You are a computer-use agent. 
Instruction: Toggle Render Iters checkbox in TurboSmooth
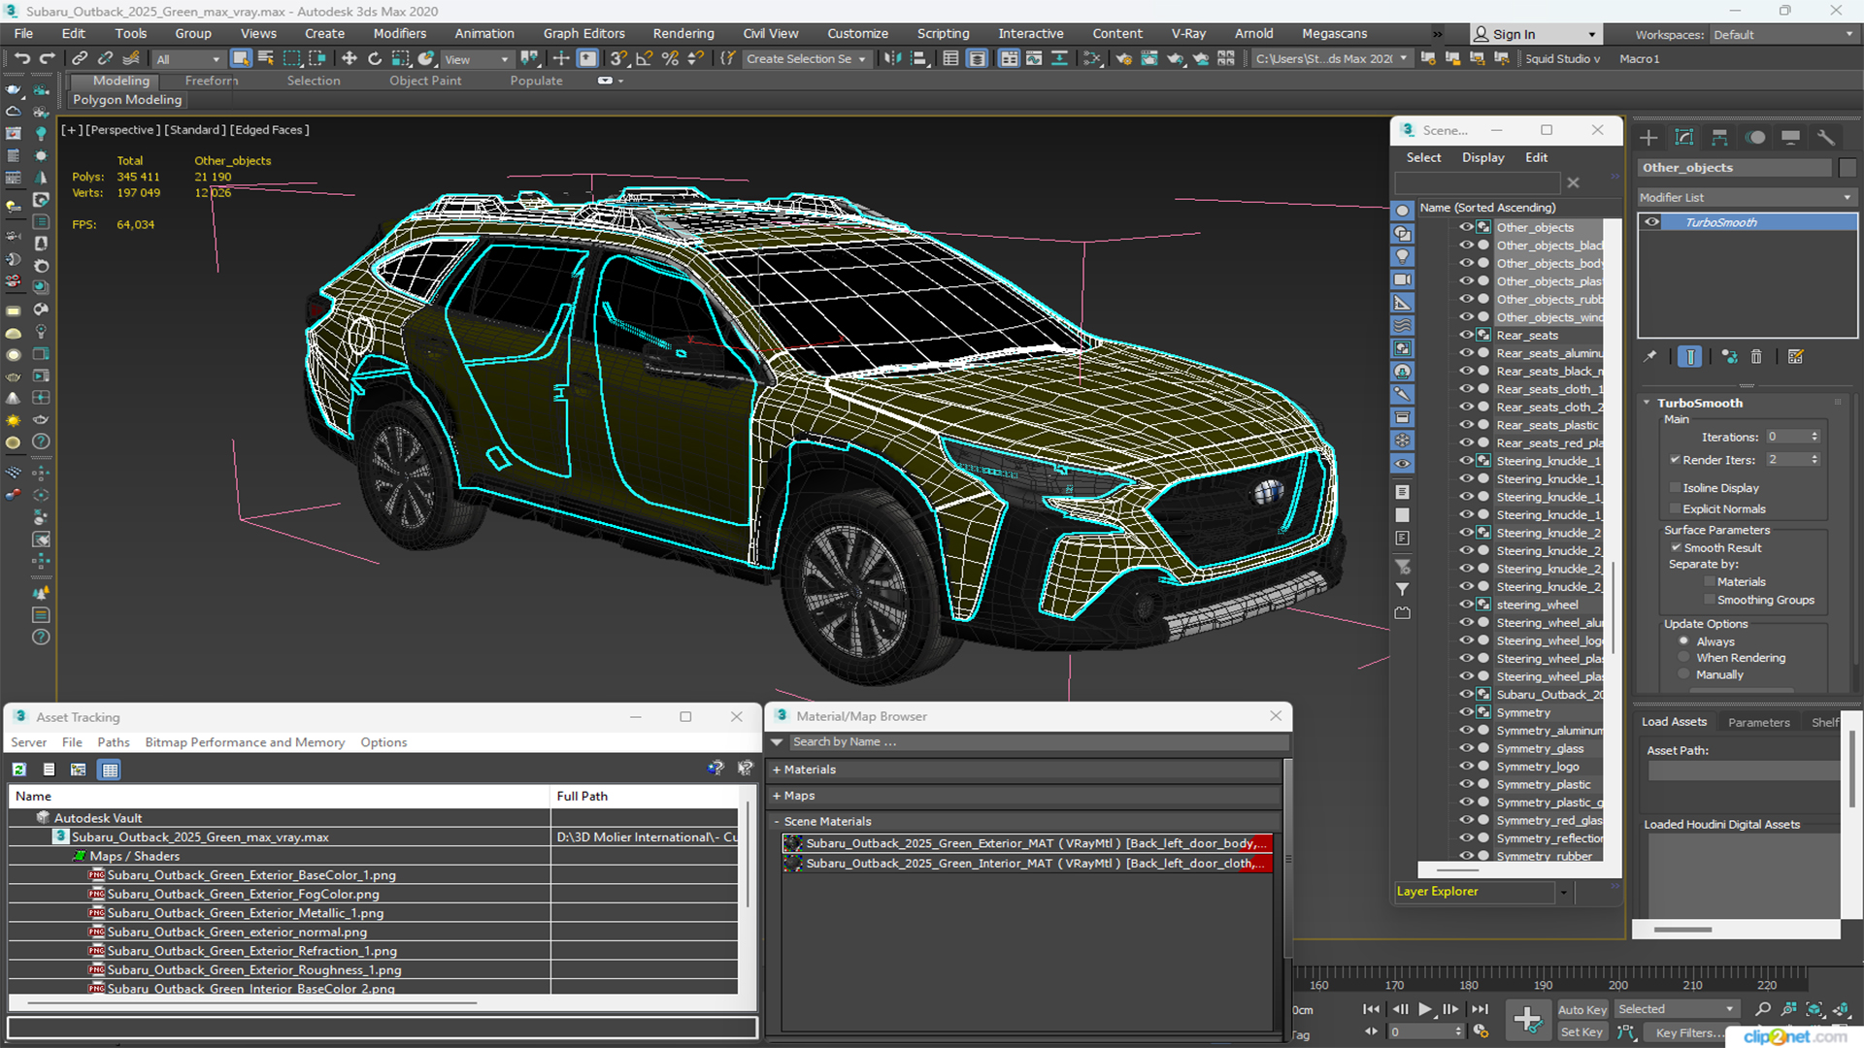click(x=1675, y=460)
